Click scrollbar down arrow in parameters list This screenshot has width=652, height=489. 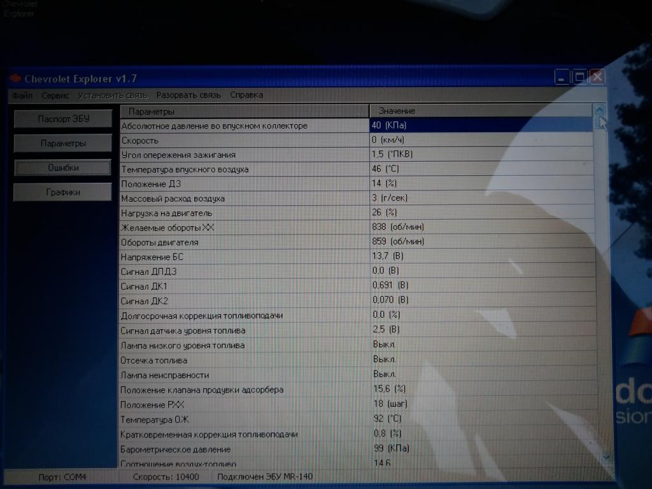coord(606,457)
